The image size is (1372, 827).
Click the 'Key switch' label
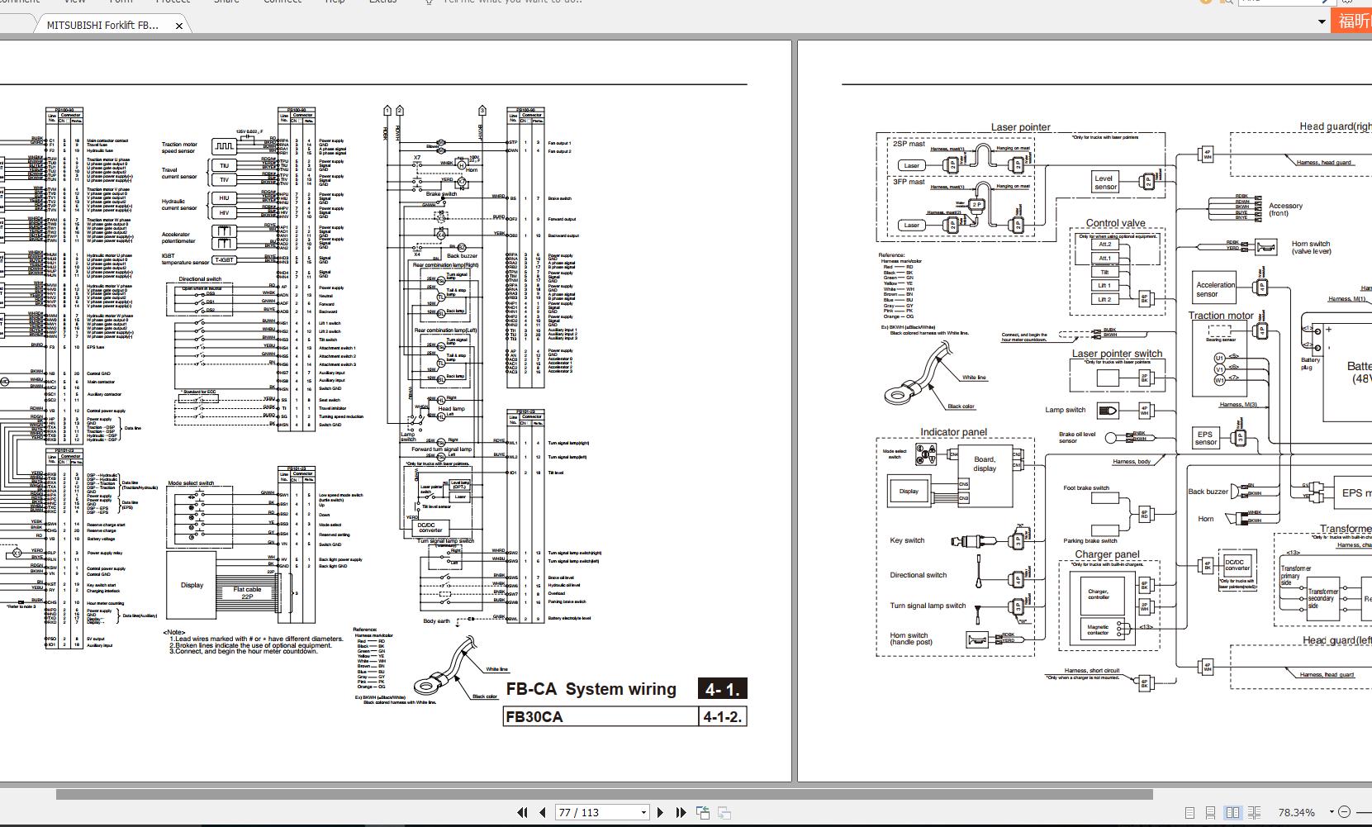(x=907, y=540)
